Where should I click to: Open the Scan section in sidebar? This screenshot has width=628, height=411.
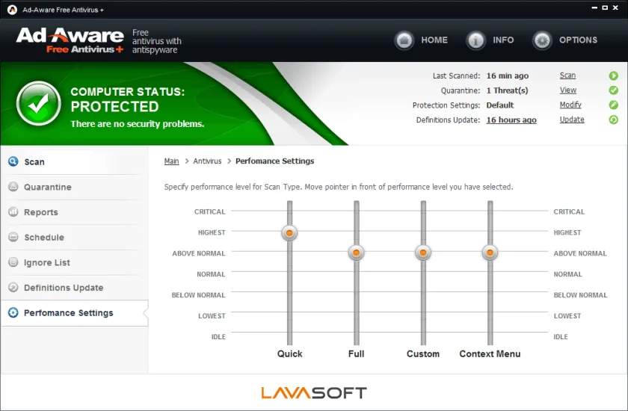pyautogui.click(x=75, y=161)
